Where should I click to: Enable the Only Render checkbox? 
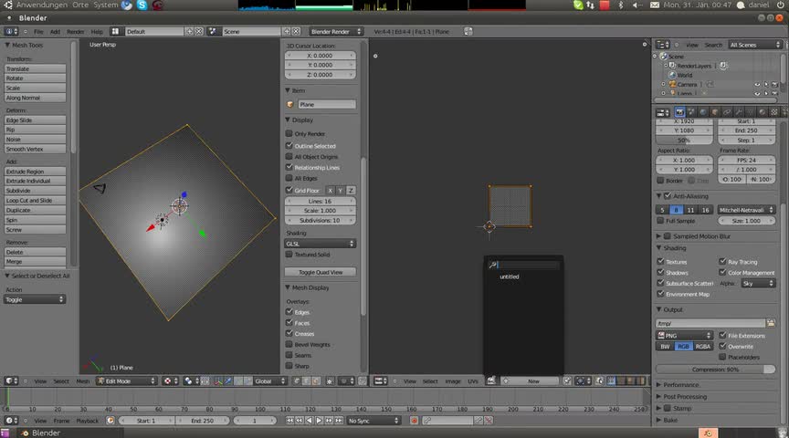click(289, 134)
